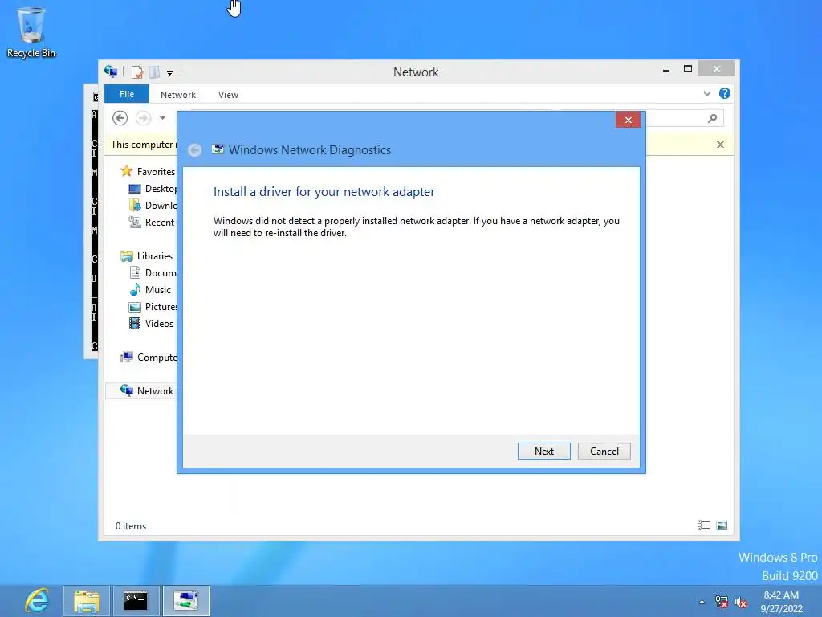Open Explorer Help question mark
822x617 pixels.
point(725,93)
